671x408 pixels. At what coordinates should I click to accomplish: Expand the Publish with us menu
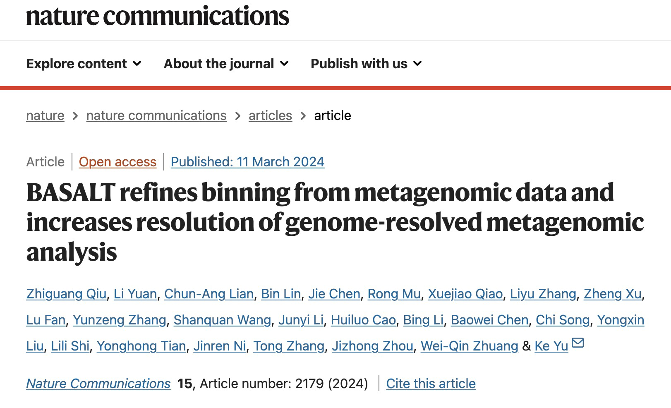pos(367,64)
